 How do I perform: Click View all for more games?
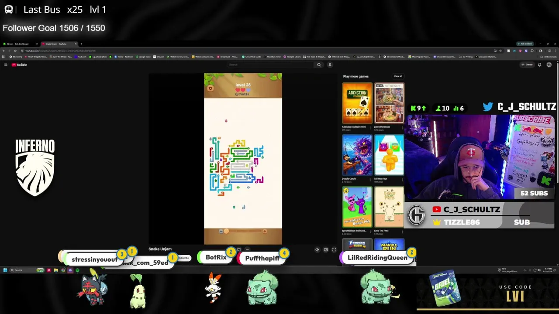398,76
